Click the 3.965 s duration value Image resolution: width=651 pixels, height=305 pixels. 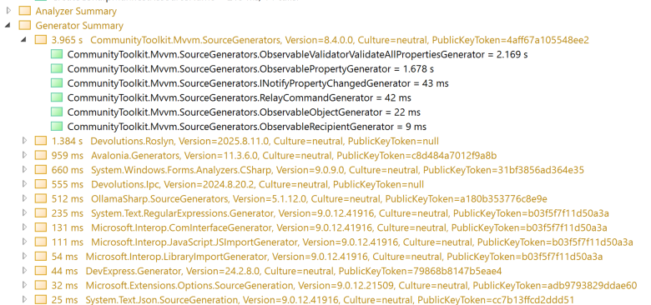click(67, 40)
